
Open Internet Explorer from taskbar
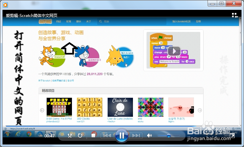click(x=18, y=134)
